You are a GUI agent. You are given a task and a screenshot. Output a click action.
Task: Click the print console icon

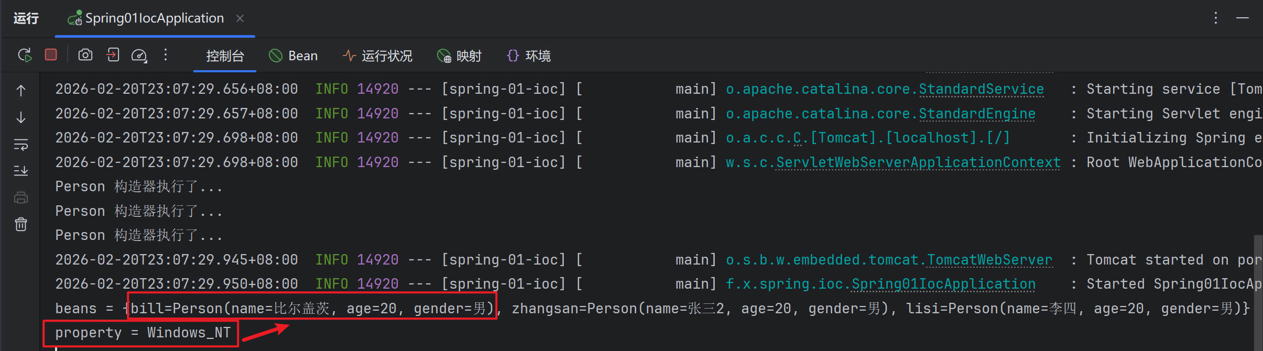(x=21, y=198)
